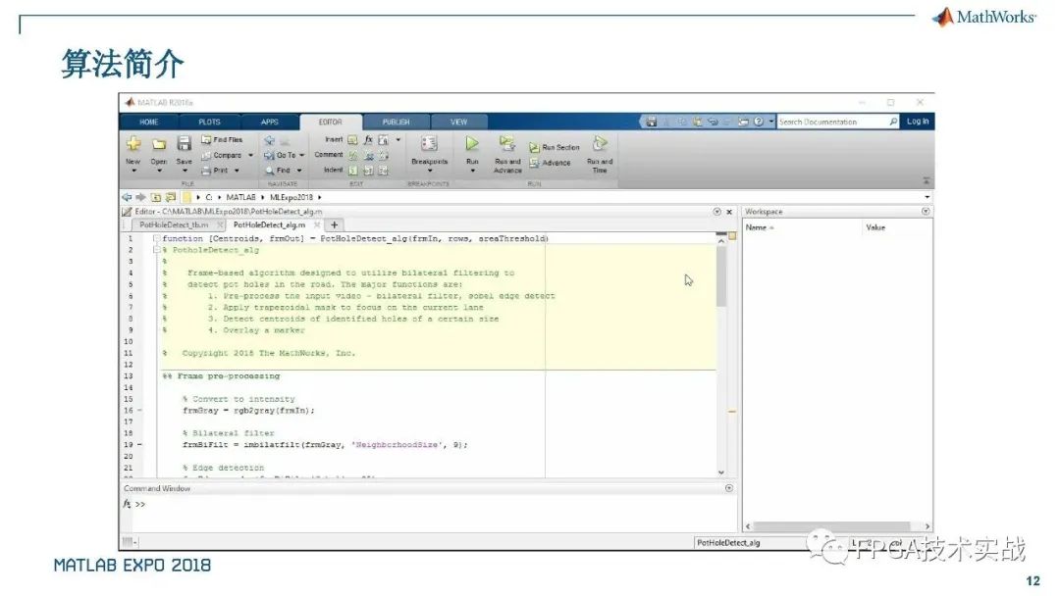Click the Indent smart indent icon
The height and width of the screenshot is (596, 1060).
pyautogui.click(x=352, y=171)
